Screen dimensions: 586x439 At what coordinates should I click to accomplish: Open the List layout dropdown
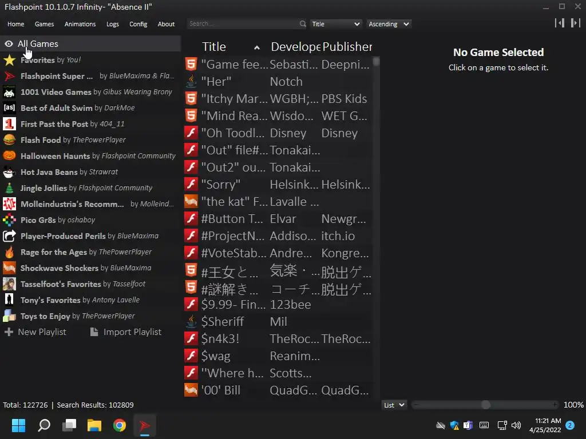[x=394, y=405]
